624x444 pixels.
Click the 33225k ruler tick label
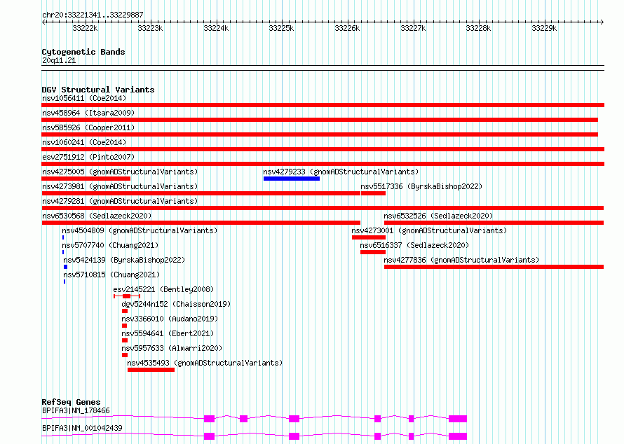[x=281, y=28]
